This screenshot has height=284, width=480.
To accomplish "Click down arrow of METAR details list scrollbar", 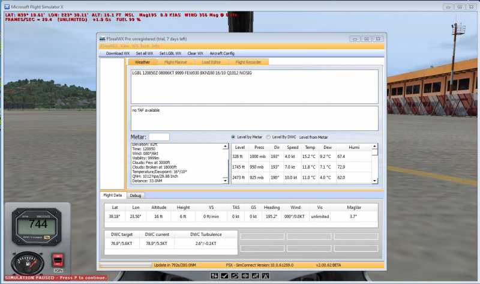I will (226, 181).
